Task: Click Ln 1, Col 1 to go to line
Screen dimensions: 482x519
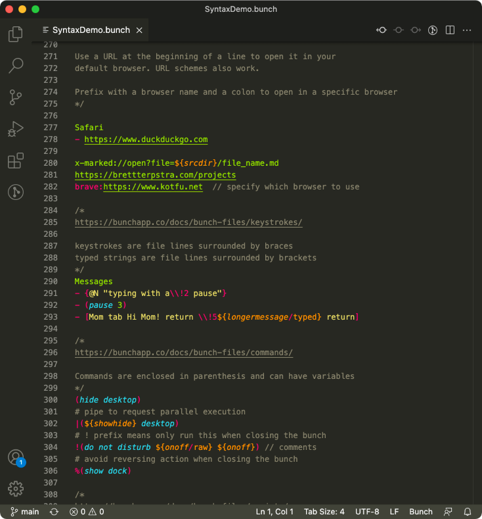Action: point(274,512)
